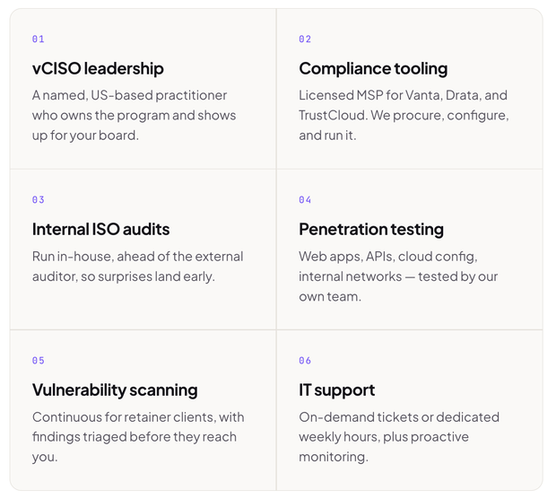Click the On-demand tickets description text
556x499 pixels.
pos(399,437)
